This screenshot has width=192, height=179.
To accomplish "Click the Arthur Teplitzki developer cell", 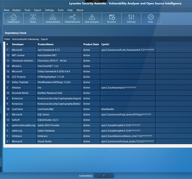I will coord(24,82).
